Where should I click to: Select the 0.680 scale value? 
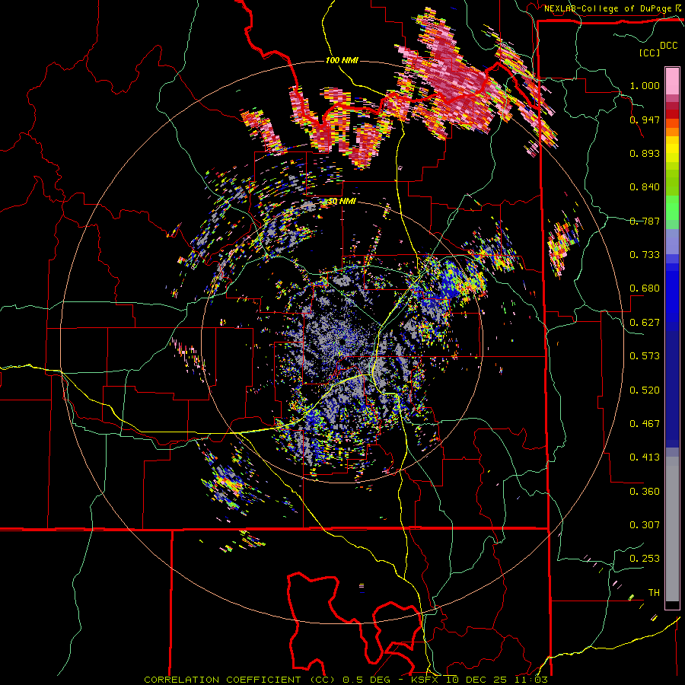point(645,288)
